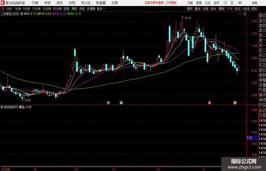Click the diamond icon at chart top right
The height and width of the screenshot is (171, 266).
[240, 14]
